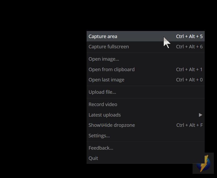Image resolution: width=217 pixels, height=178 pixels.
Task: Quit the application via menu
Action: coord(93,158)
